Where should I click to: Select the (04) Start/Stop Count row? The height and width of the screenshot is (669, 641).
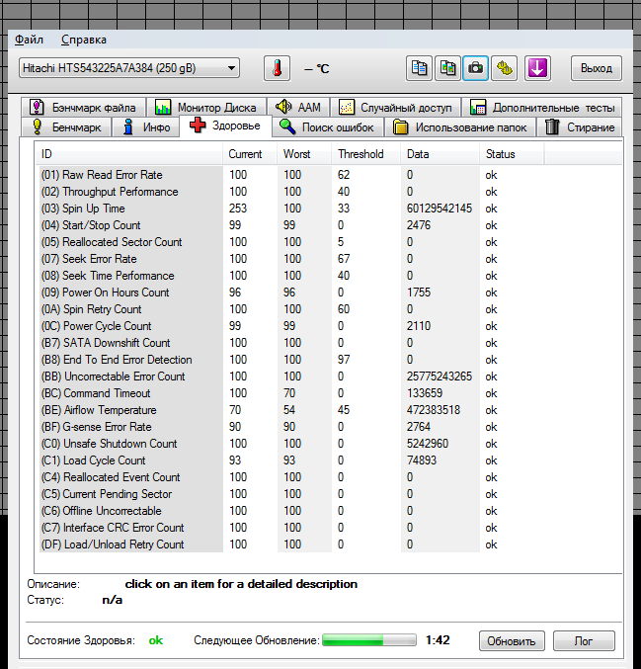click(290, 225)
